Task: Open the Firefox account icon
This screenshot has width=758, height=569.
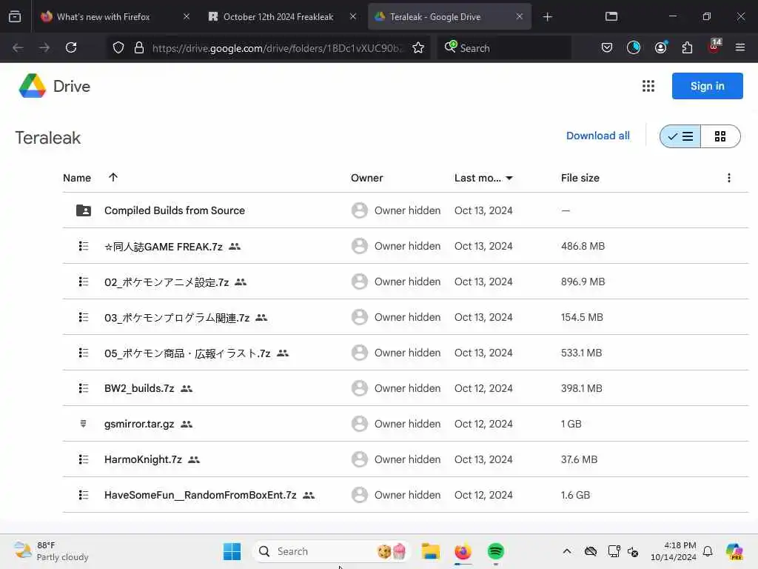Action: [x=660, y=47]
